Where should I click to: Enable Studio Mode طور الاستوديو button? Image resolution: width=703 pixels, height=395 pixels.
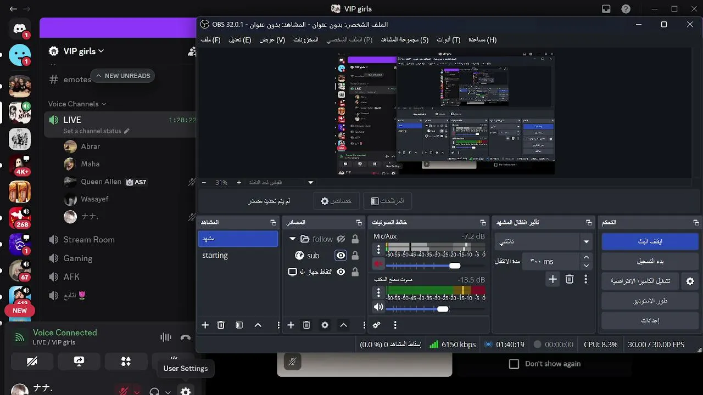coord(650,301)
